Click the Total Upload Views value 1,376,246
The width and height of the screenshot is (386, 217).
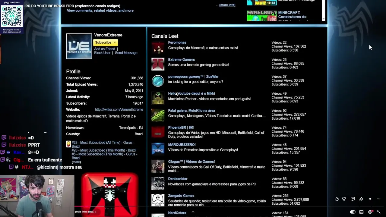click(x=135, y=84)
